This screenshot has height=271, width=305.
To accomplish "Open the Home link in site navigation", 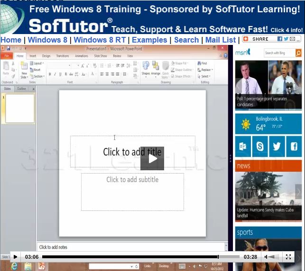I will tap(11, 40).
